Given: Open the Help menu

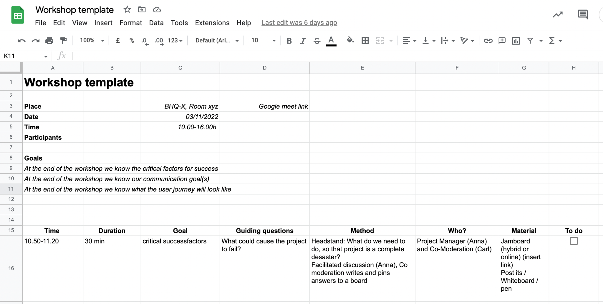Looking at the screenshot, I should pyautogui.click(x=244, y=23).
